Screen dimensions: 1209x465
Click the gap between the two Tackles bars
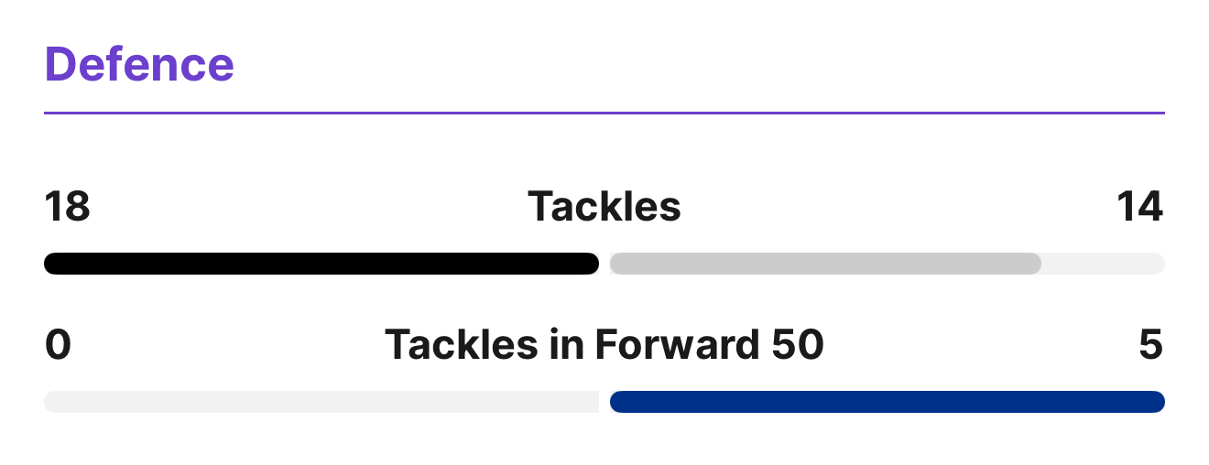pos(604,264)
